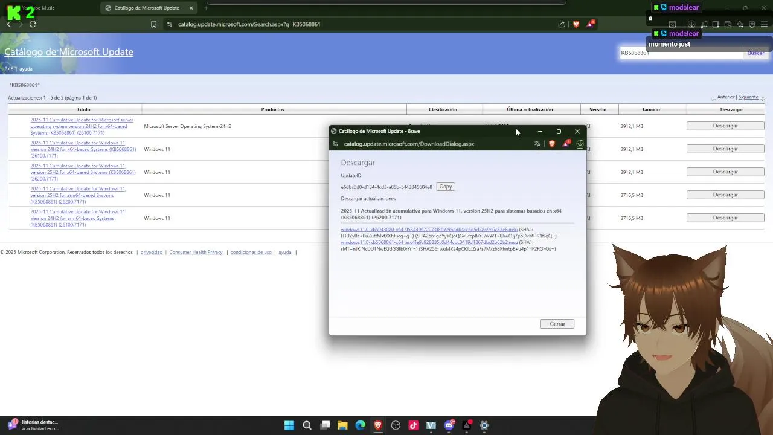Click the ayuda link under the catalog title

pyautogui.click(x=25, y=69)
